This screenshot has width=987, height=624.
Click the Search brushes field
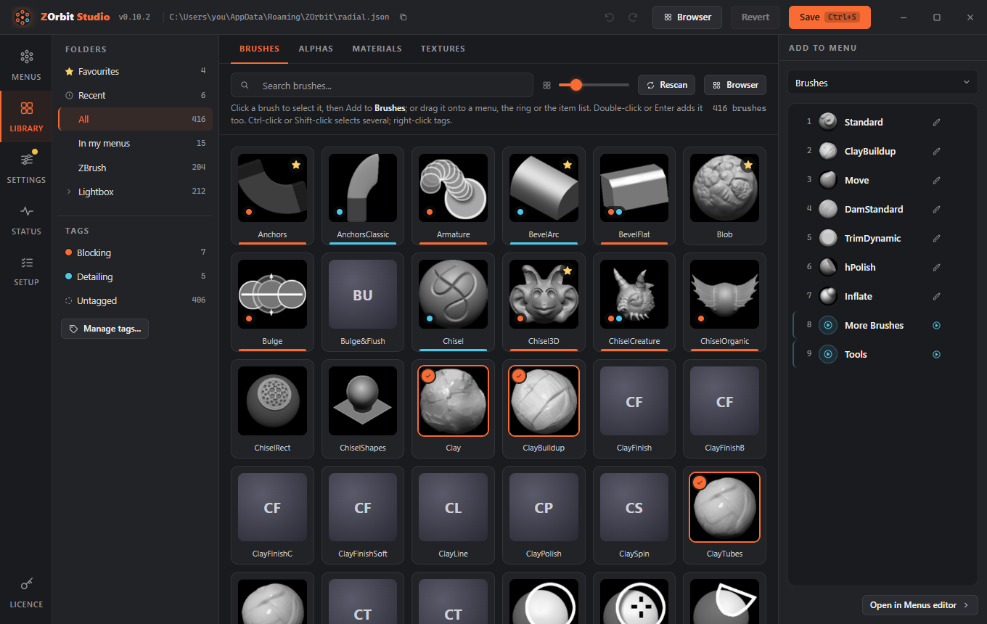pos(382,85)
